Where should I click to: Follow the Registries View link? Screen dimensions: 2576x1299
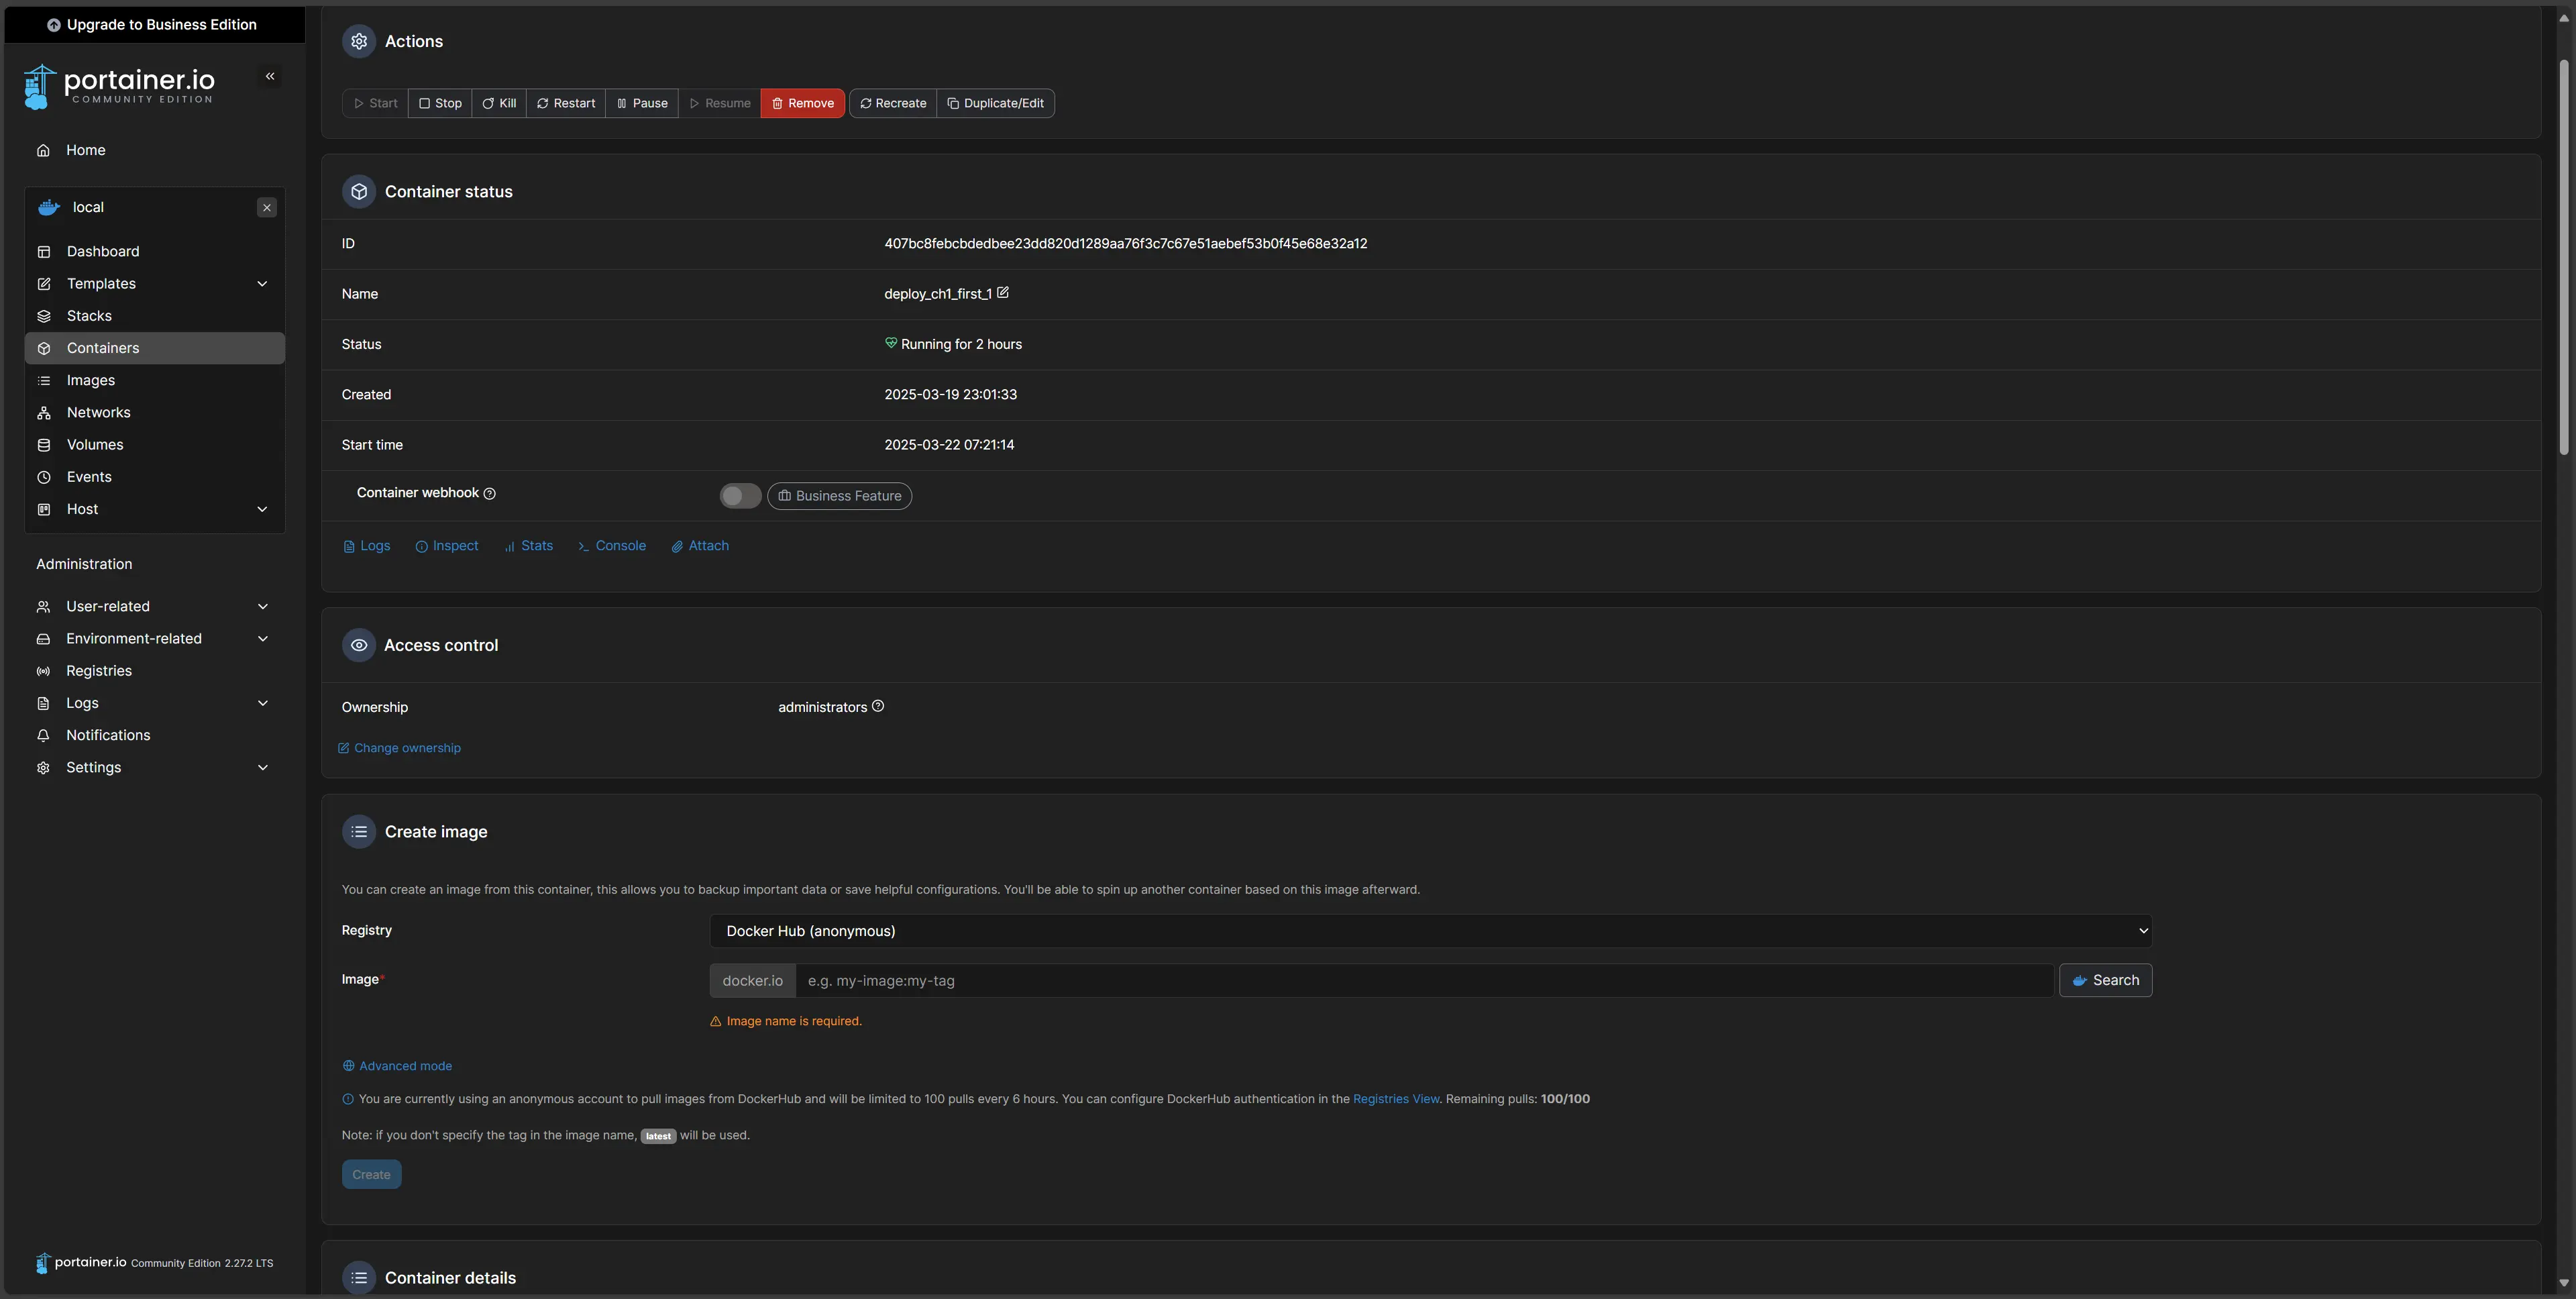tap(1396, 1099)
